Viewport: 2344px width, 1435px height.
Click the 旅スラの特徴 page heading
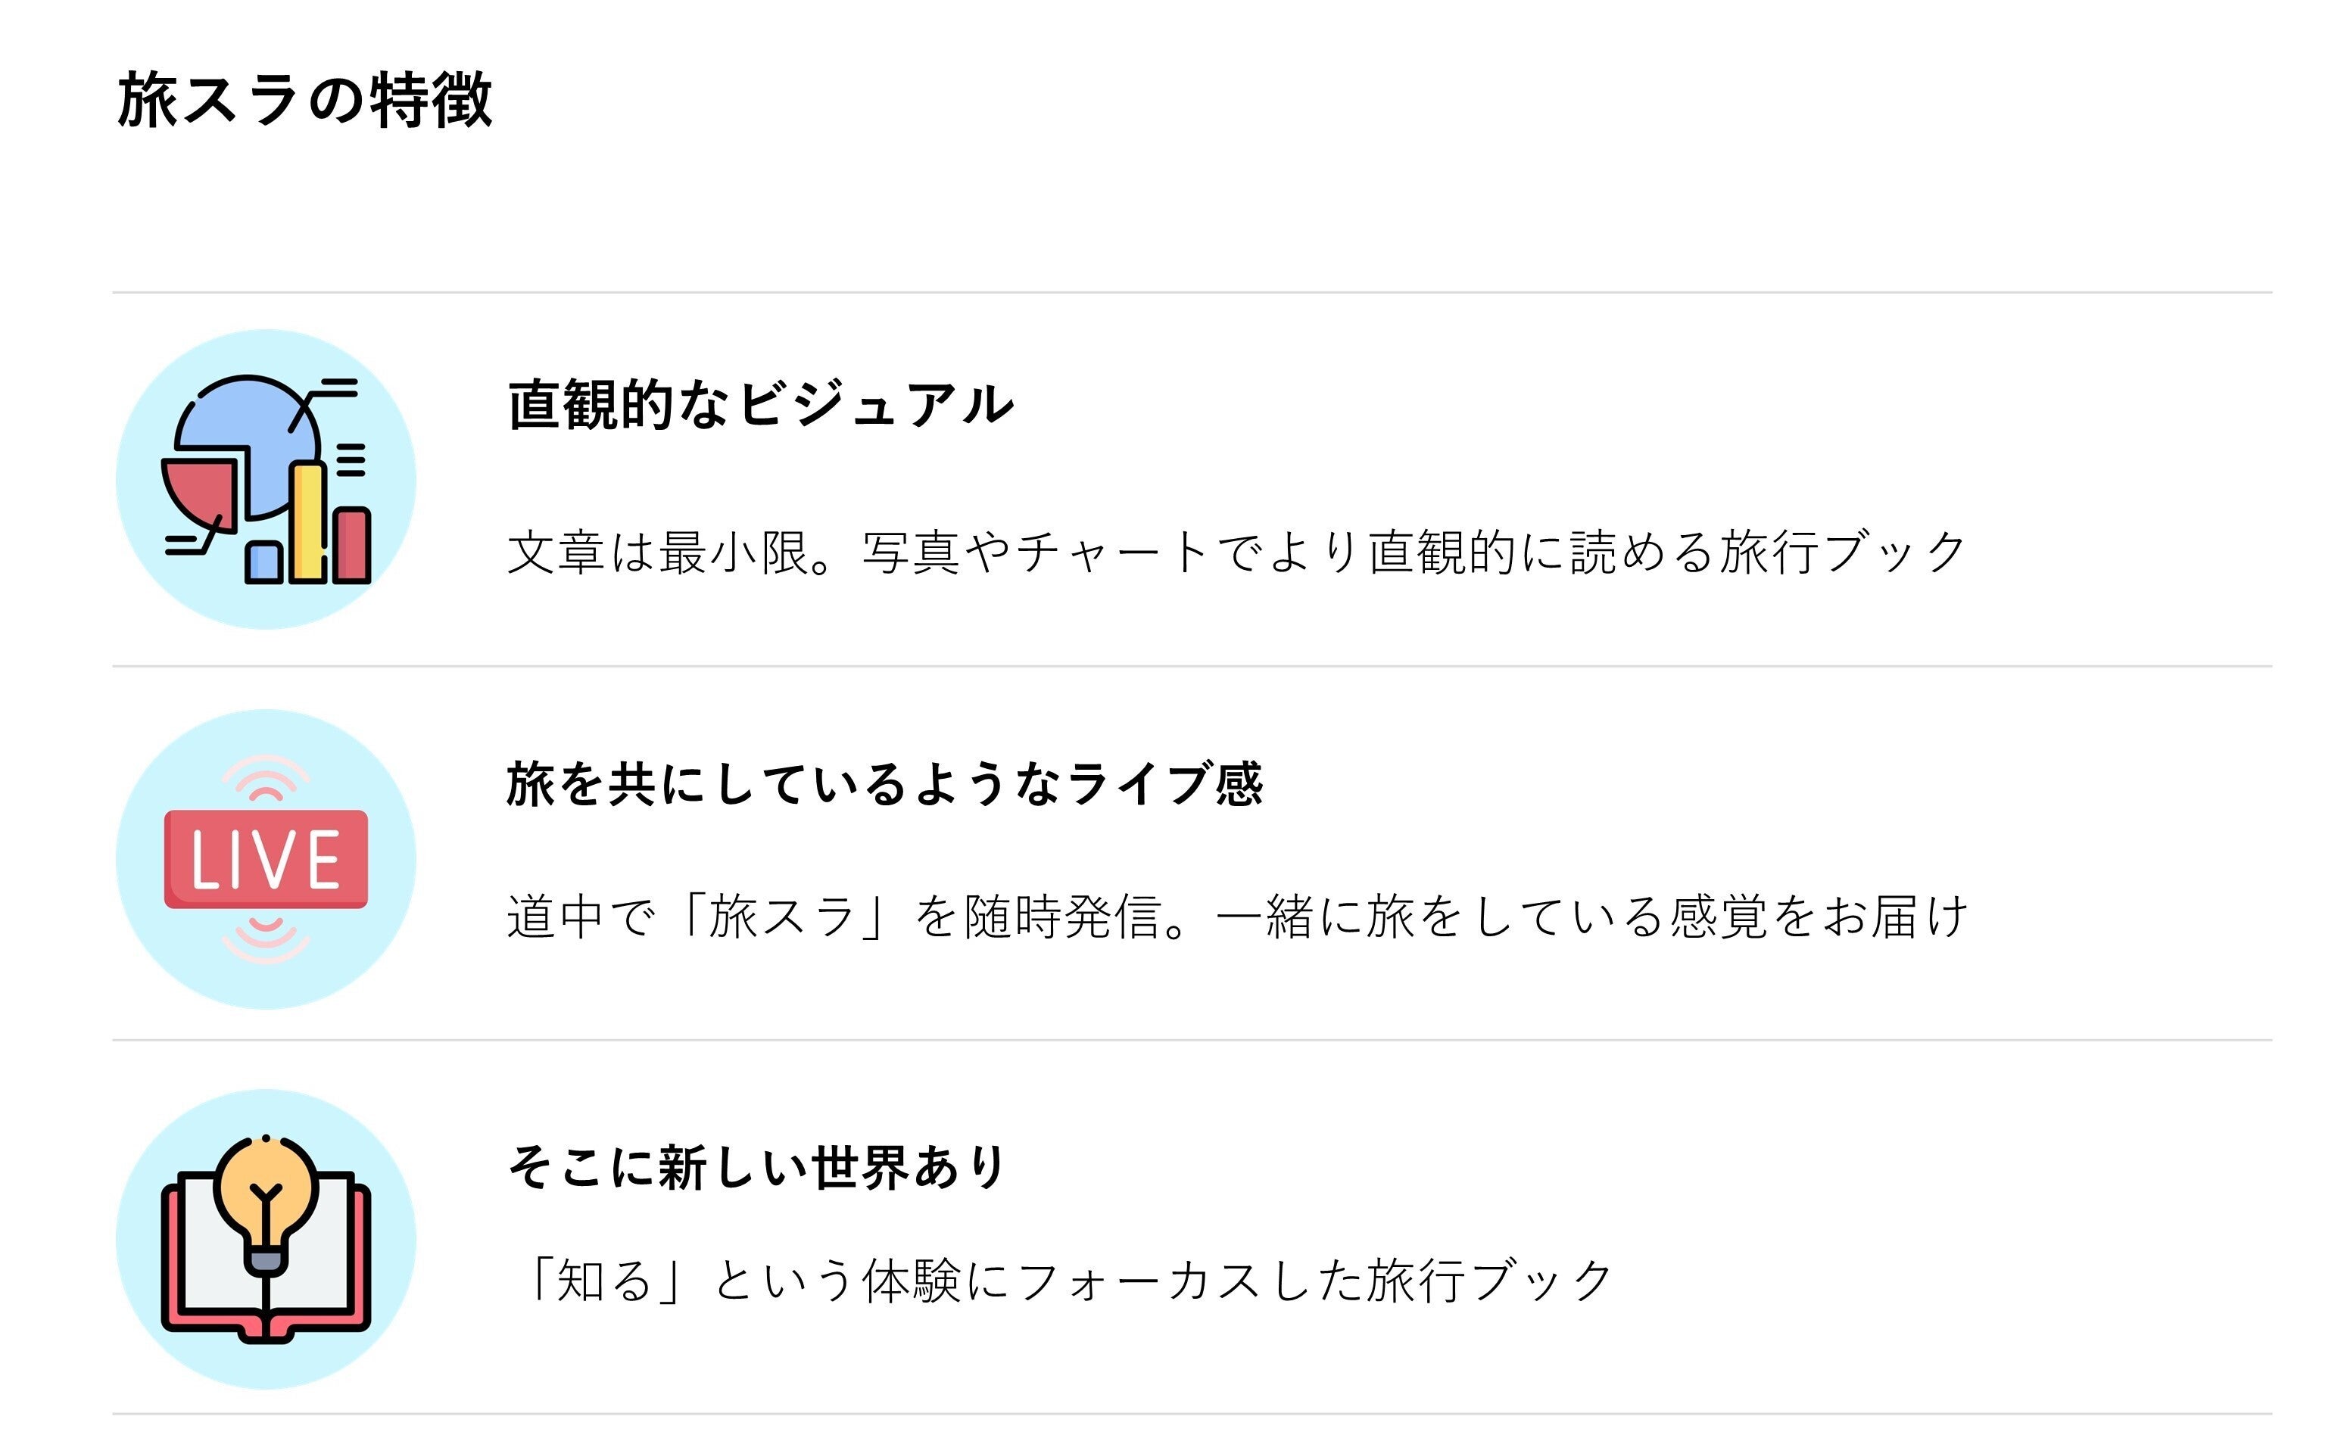304,100
